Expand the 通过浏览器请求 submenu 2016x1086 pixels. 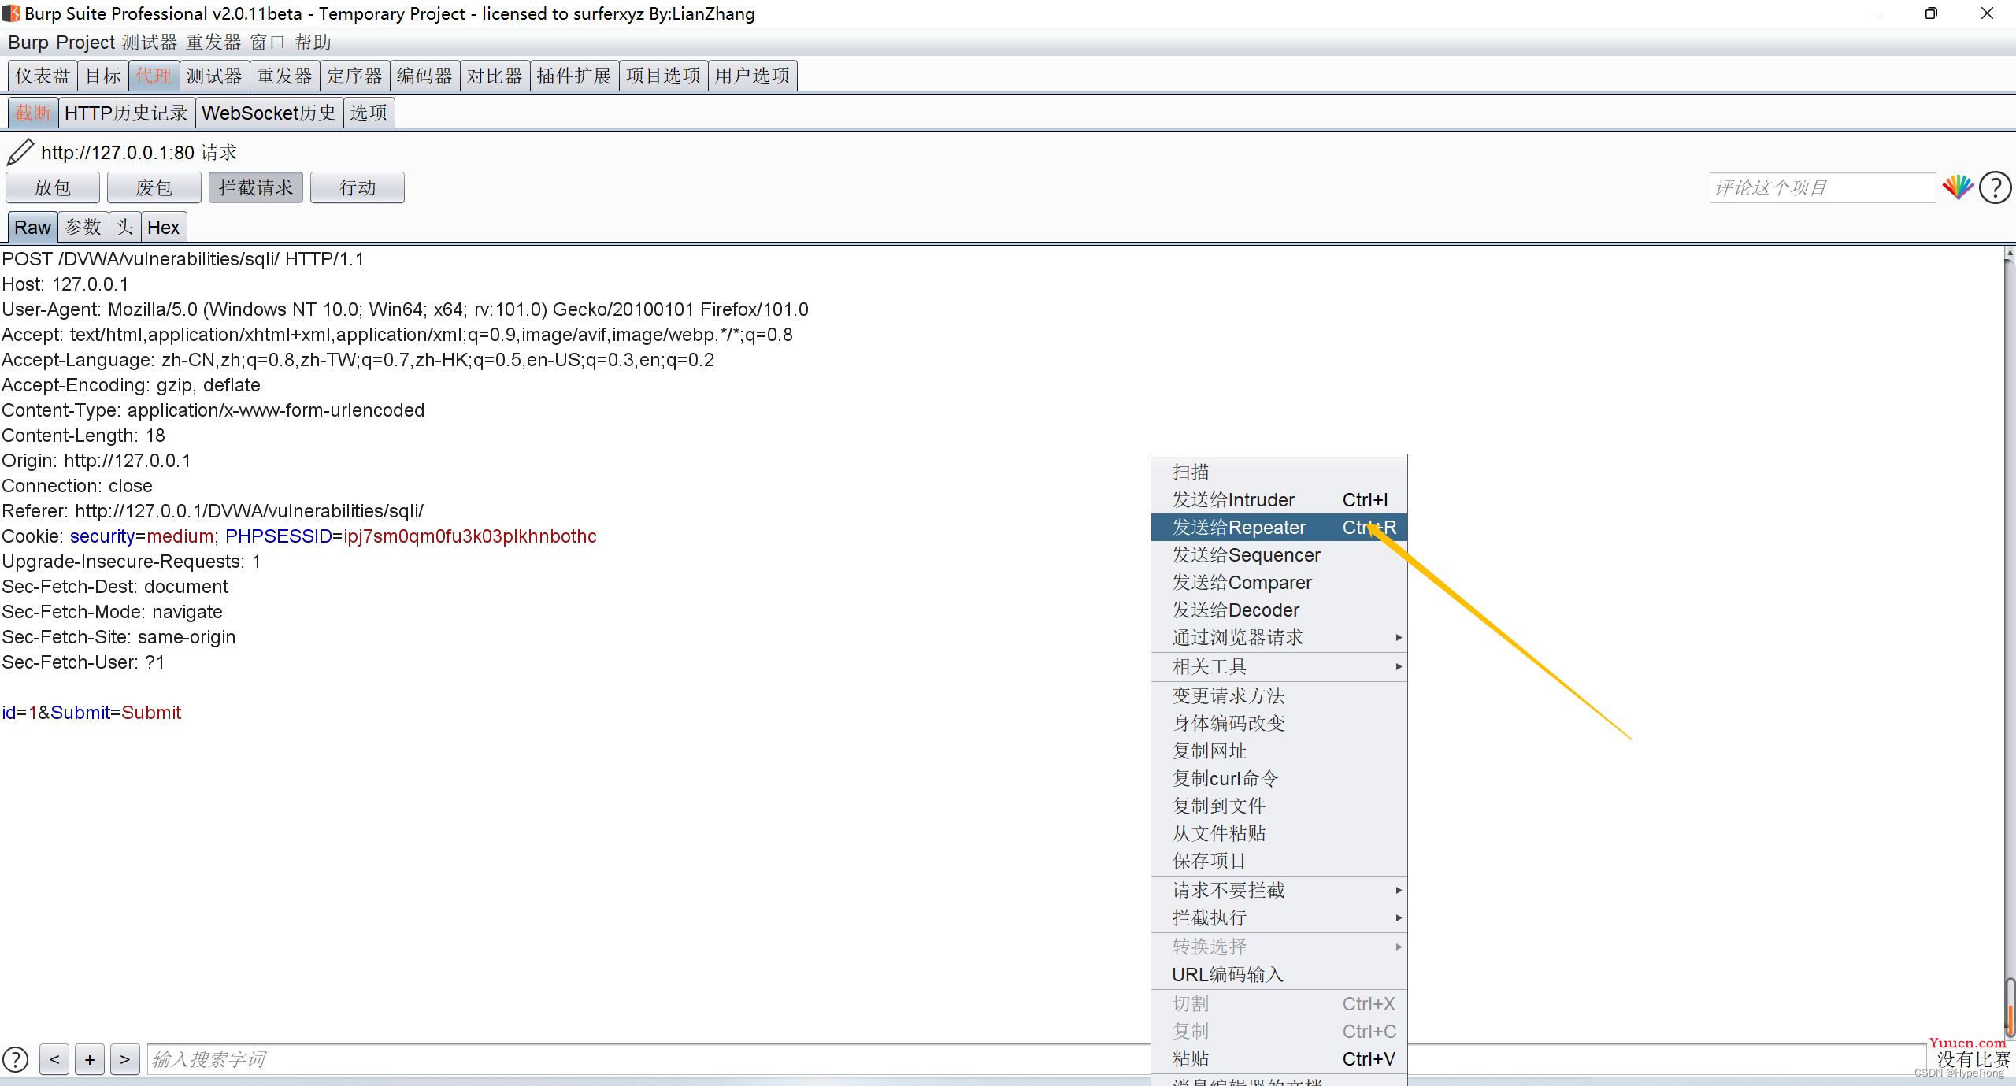pyautogui.click(x=1279, y=637)
